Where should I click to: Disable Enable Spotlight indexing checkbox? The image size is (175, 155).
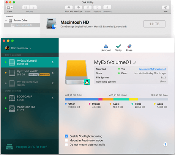66,136
